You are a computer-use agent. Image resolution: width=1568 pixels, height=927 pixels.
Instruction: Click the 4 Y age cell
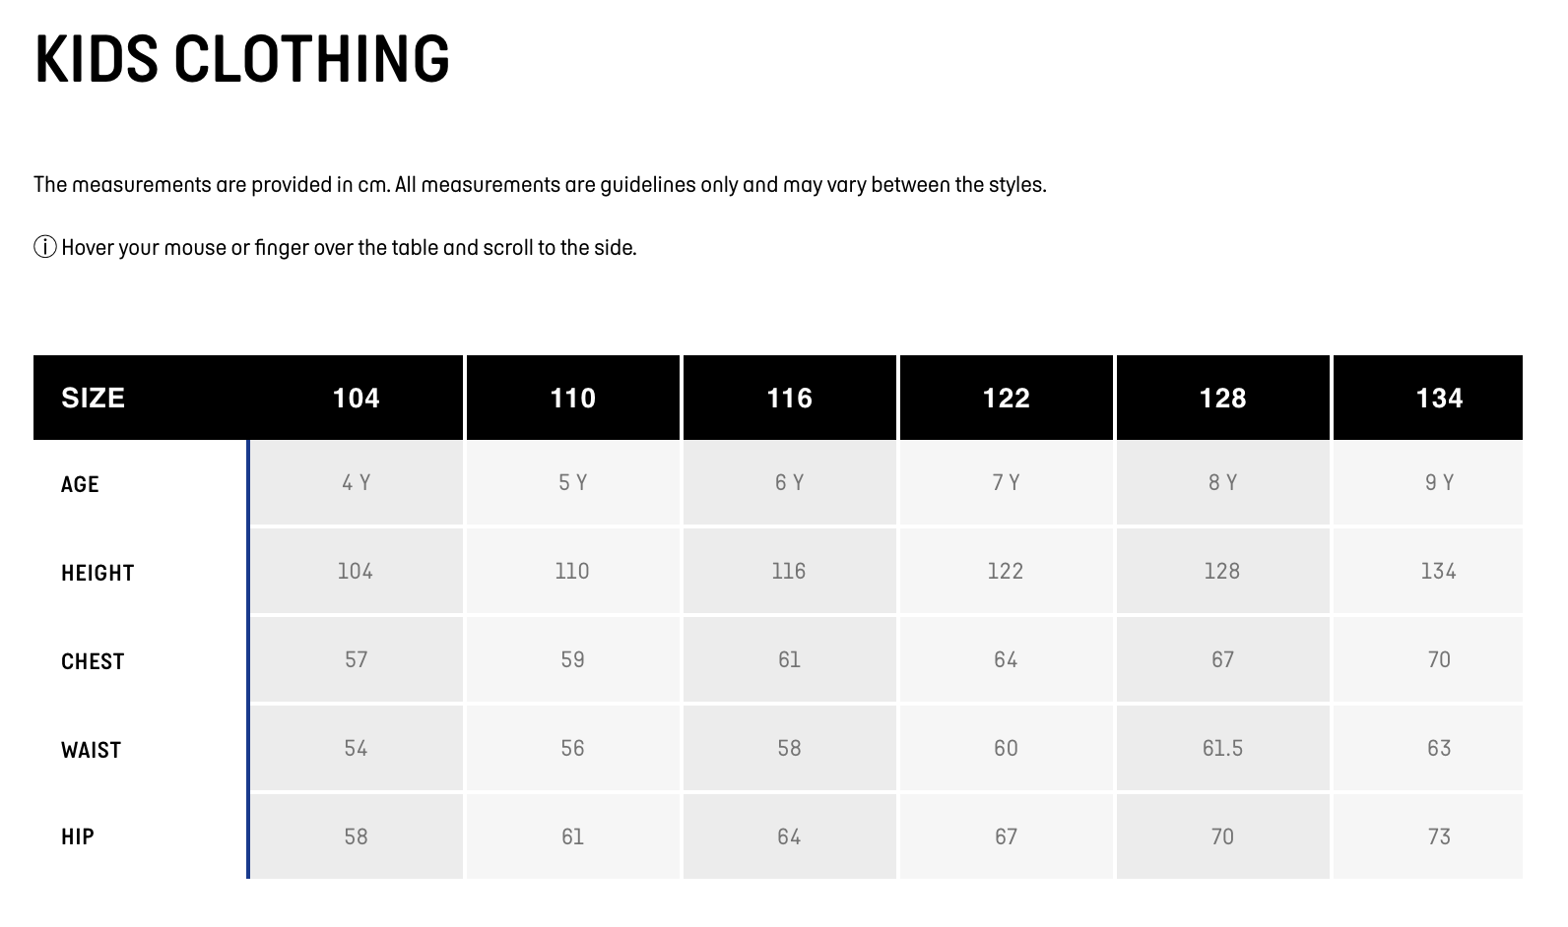pyautogui.click(x=356, y=482)
